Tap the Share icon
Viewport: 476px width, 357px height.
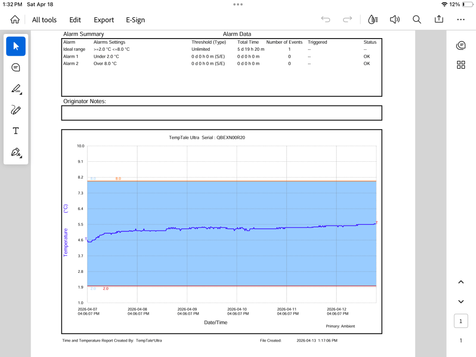pyautogui.click(x=439, y=20)
